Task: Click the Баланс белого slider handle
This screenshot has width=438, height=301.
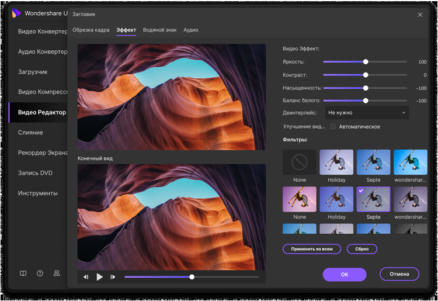Action: point(366,101)
